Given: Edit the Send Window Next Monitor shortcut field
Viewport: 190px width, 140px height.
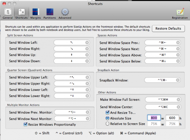Looking at the screenshot, I should [x=72, y=118].
